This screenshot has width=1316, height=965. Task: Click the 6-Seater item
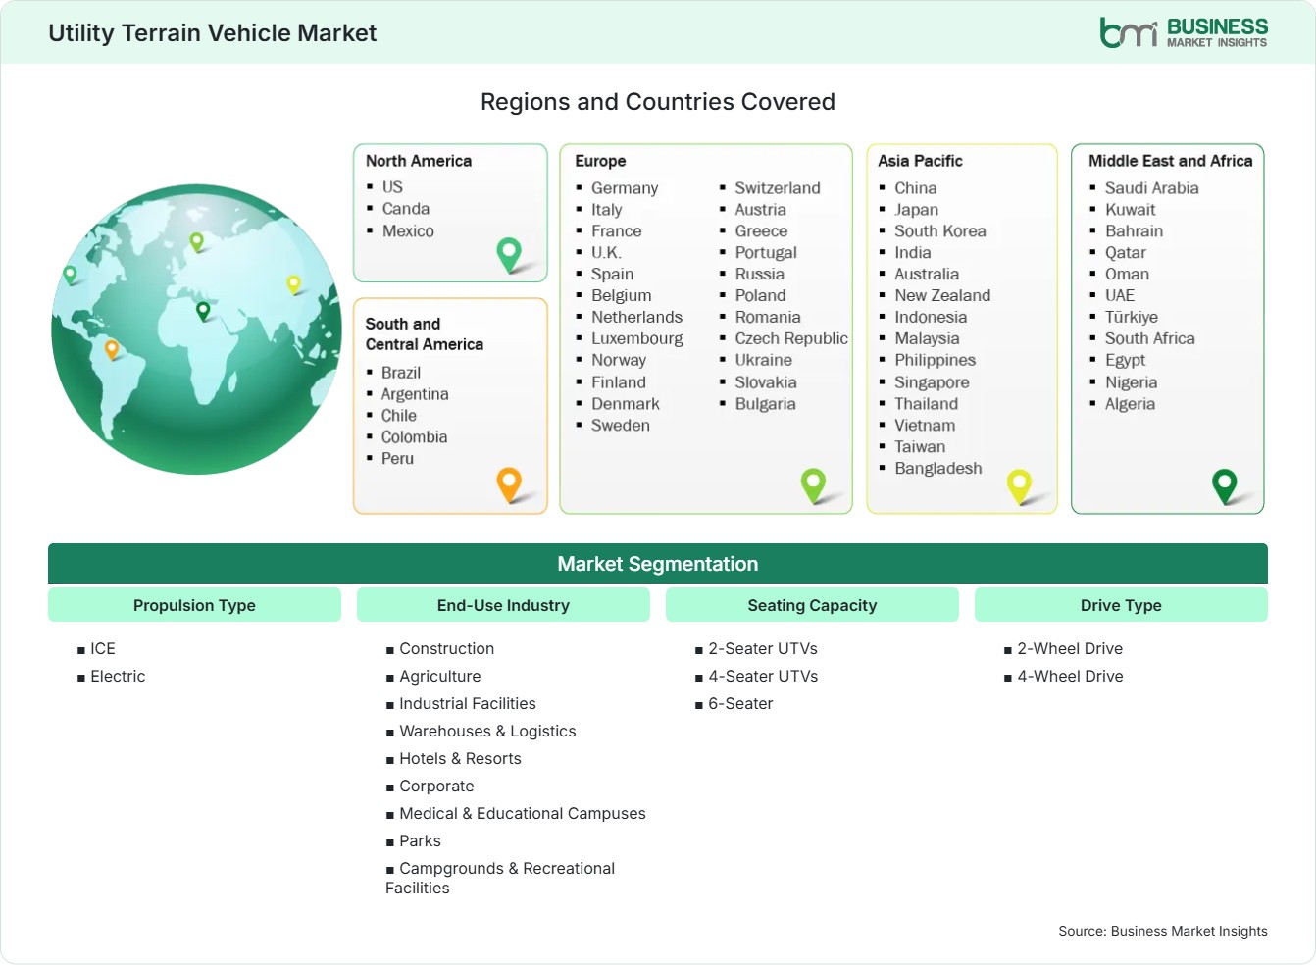pos(740,704)
